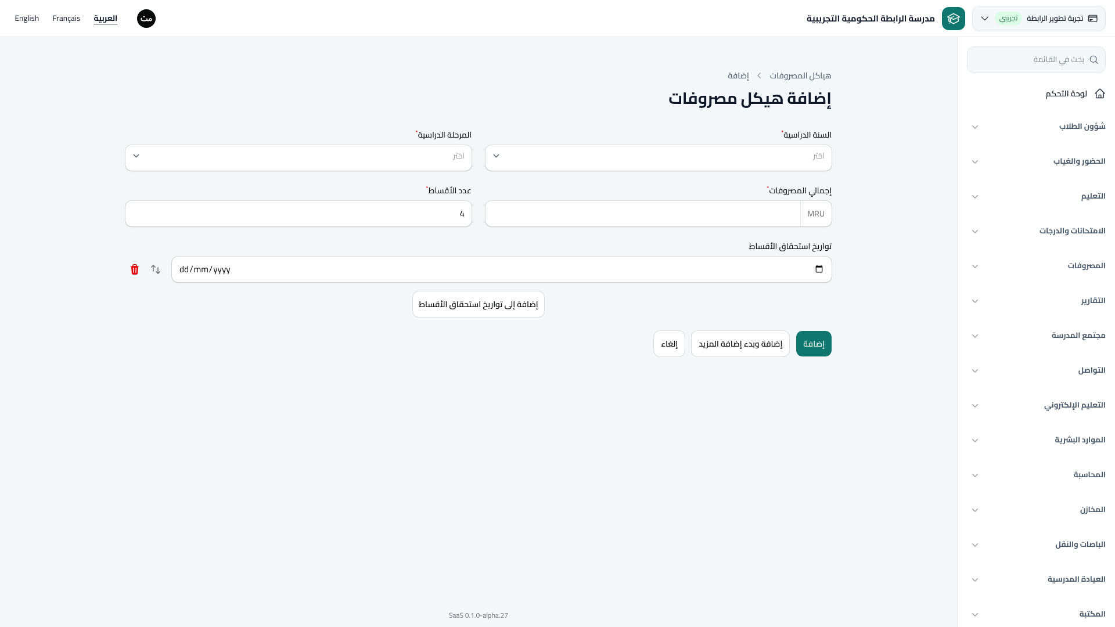The image size is (1115, 627).
Task: Focus the إجمالي المصروفات amount field
Action: click(x=642, y=214)
